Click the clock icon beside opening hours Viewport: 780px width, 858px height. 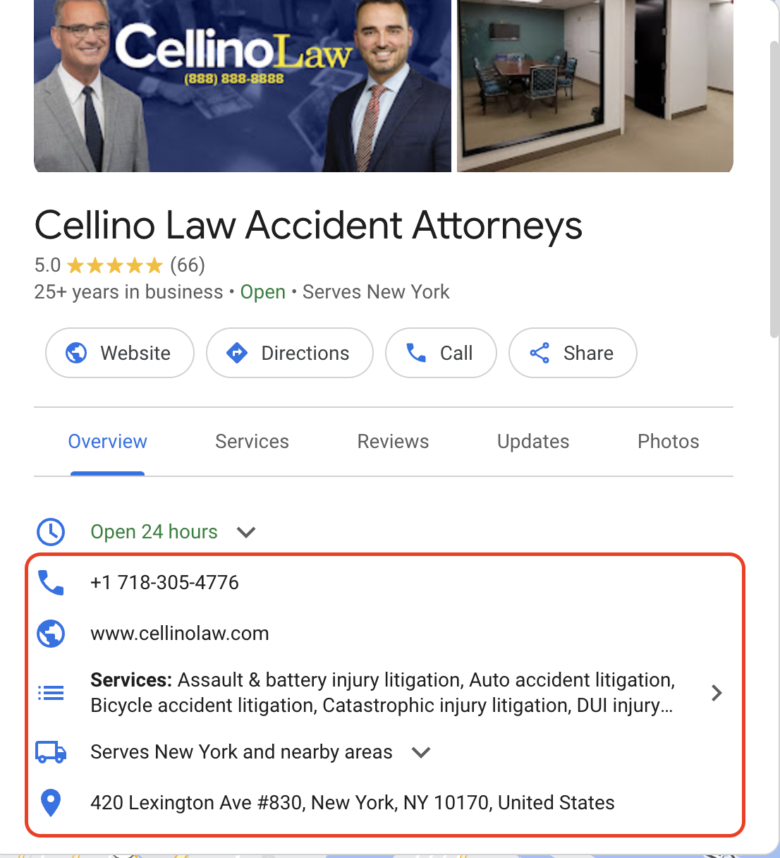tap(51, 532)
